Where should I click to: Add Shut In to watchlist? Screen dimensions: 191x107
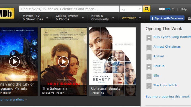[149, 67]
